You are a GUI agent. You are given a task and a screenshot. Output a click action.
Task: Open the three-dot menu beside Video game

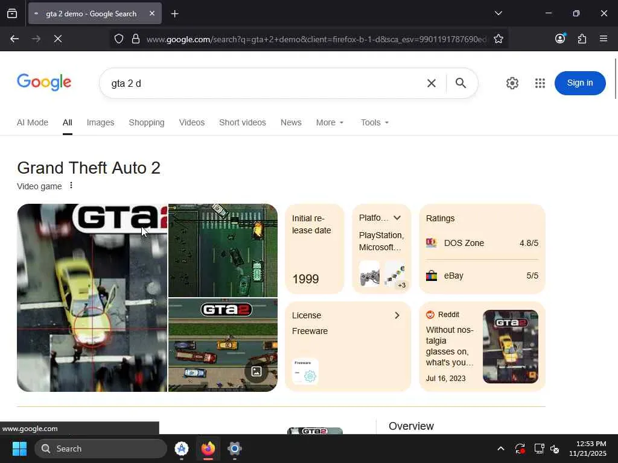click(x=71, y=186)
